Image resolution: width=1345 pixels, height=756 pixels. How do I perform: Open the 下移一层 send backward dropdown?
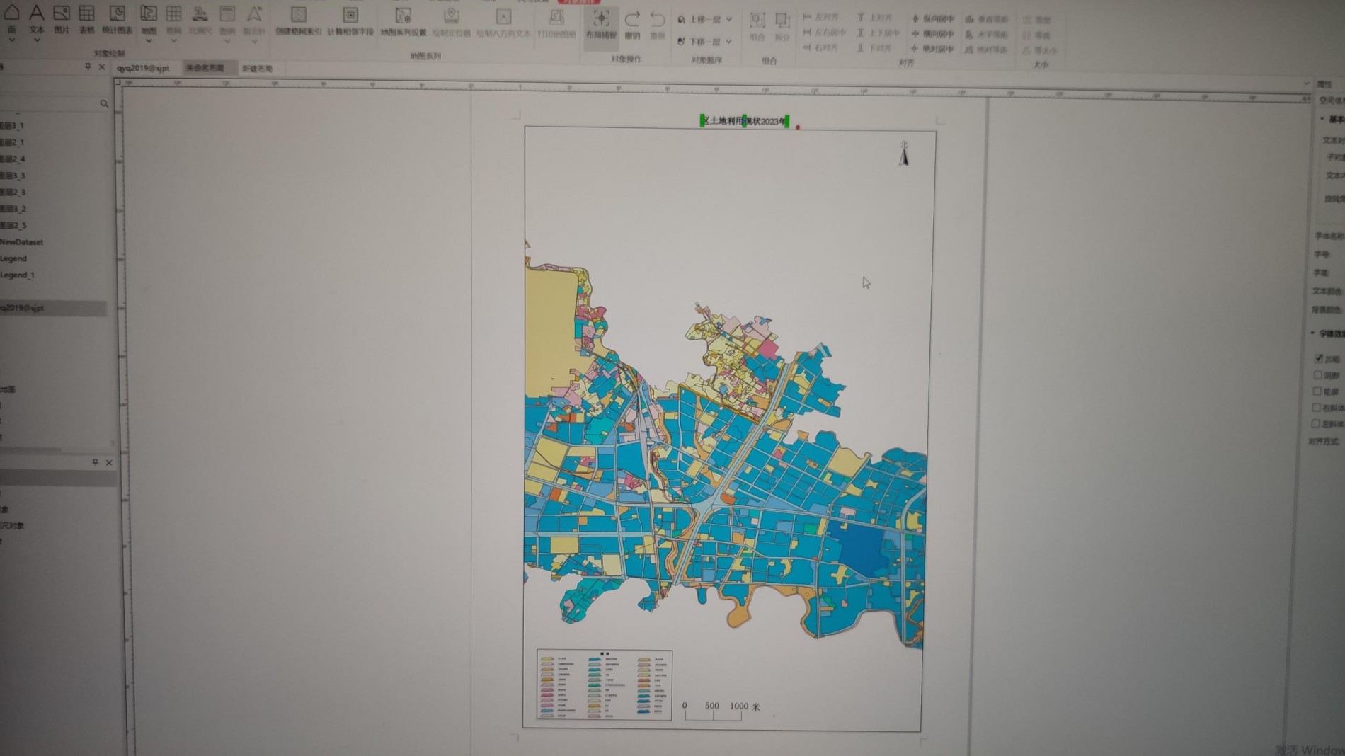coord(728,42)
